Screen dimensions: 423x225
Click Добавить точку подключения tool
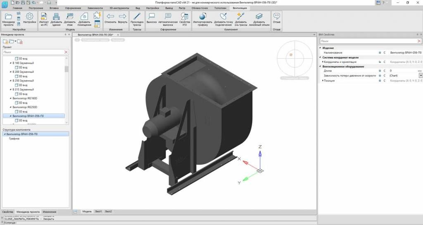[x=223, y=19]
